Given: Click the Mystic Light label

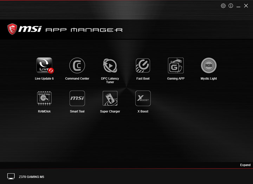Looking at the screenshot, I should point(209,79).
